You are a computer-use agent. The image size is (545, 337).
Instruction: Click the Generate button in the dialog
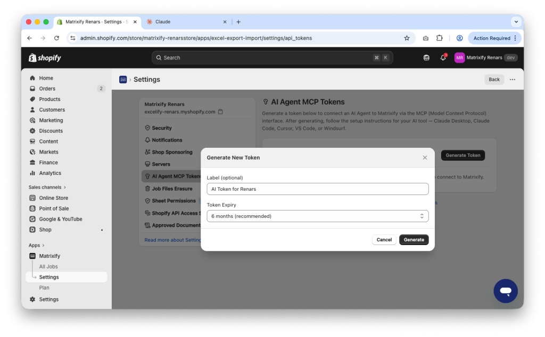click(x=414, y=240)
